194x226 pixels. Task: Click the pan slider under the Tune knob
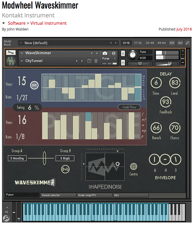[140, 64]
